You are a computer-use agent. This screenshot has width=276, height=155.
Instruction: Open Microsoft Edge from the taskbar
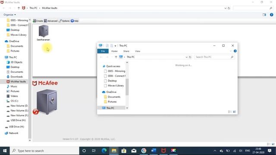pyautogui.click(x=104, y=151)
